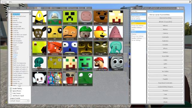
Task: Spawn the Jake yellow dog NPC
Action: click(55, 33)
